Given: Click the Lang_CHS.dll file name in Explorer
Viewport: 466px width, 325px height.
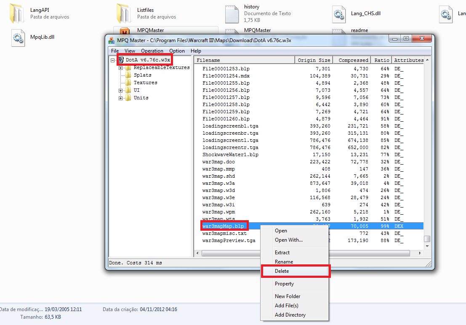Looking at the screenshot, I should point(365,13).
